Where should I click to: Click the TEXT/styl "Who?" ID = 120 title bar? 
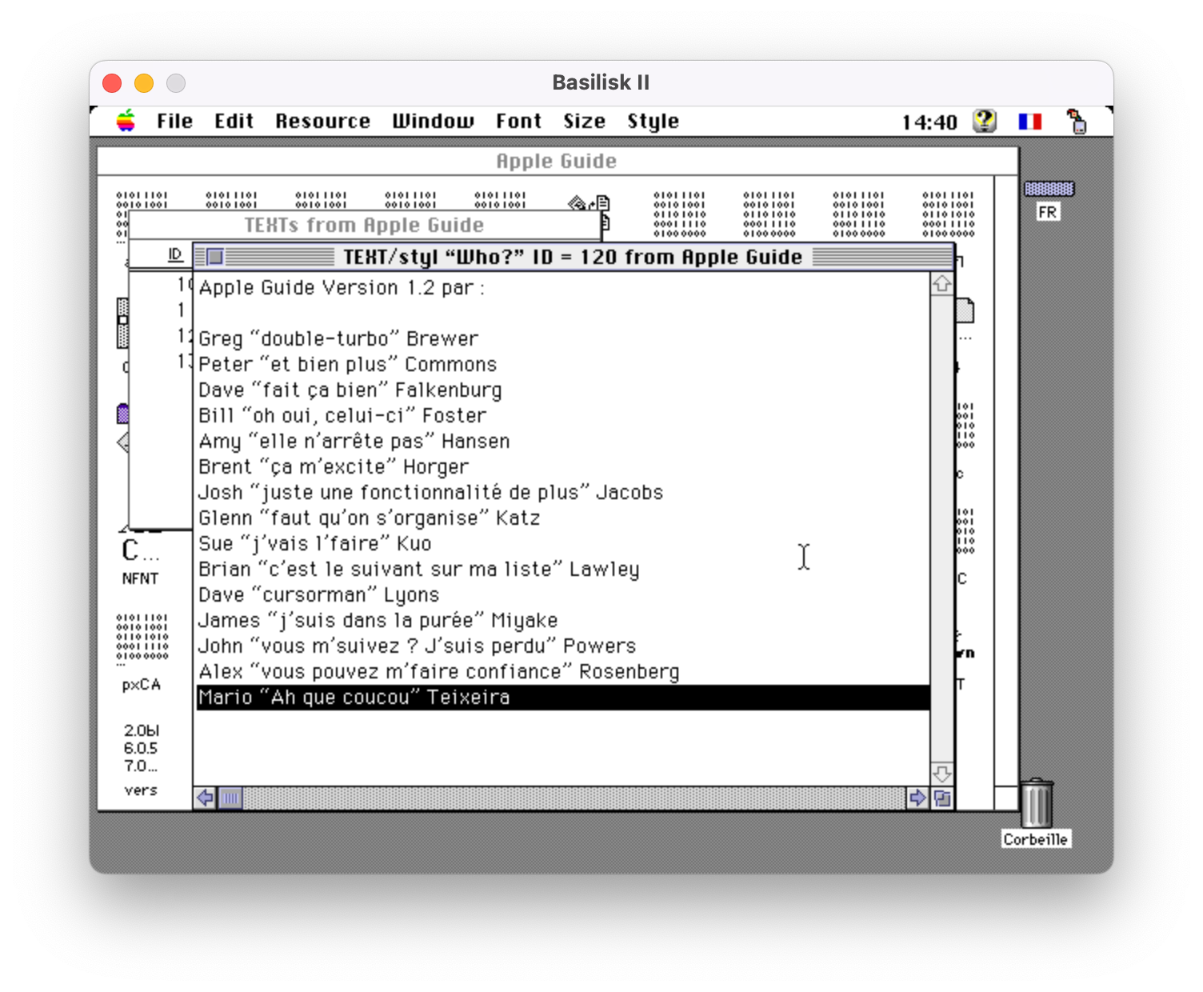coord(573,257)
